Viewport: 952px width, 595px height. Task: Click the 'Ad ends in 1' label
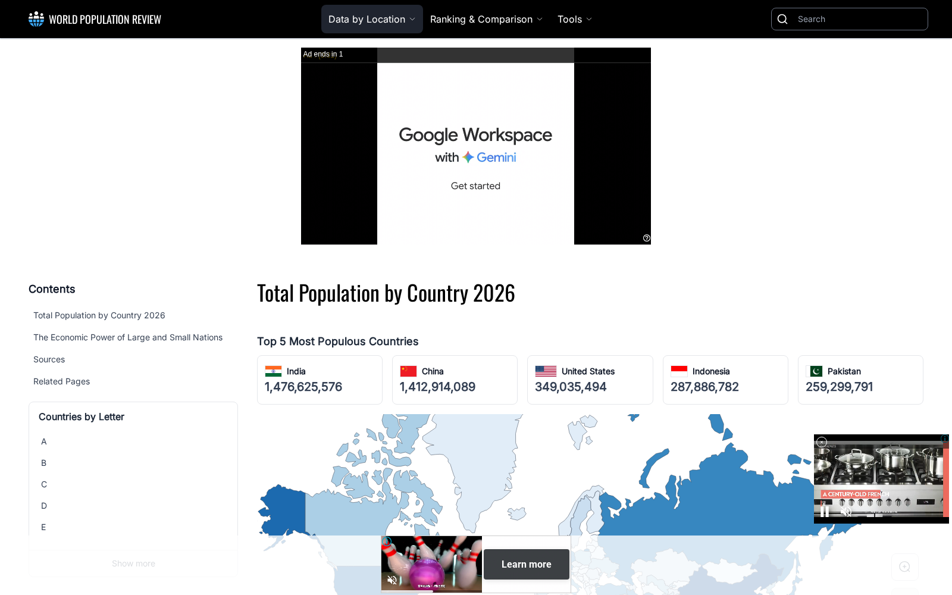coord(323,54)
